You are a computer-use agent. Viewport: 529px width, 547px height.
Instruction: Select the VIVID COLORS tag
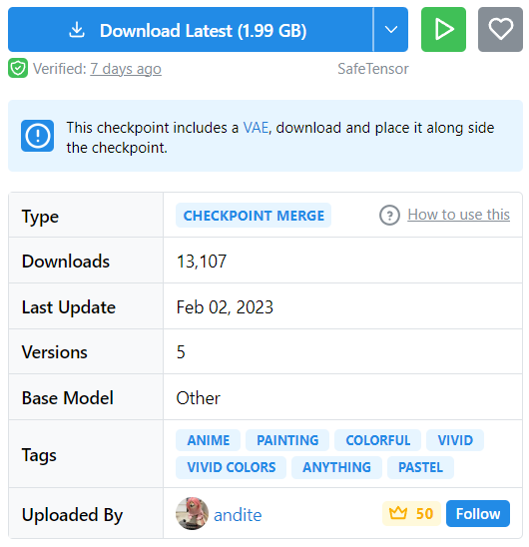[x=231, y=467]
